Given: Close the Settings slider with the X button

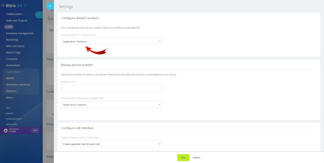Looking at the screenshot, I should 50,6.
